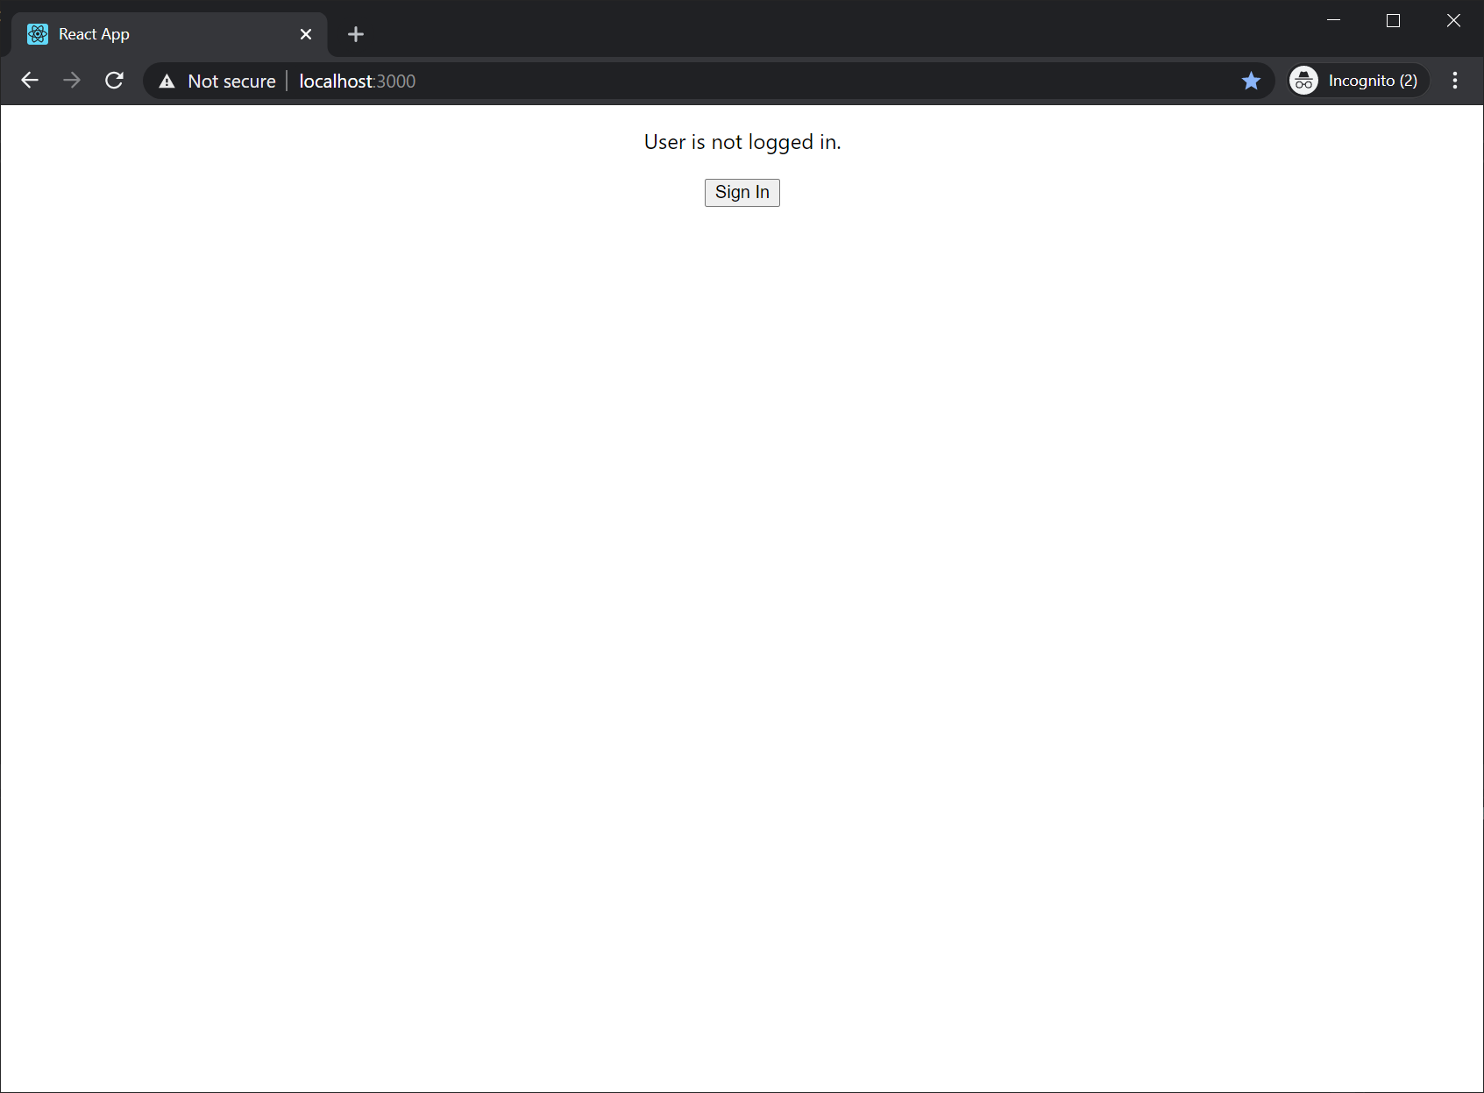This screenshot has width=1484, height=1093.
Task: Maximize the browser window
Action: [x=1393, y=20]
